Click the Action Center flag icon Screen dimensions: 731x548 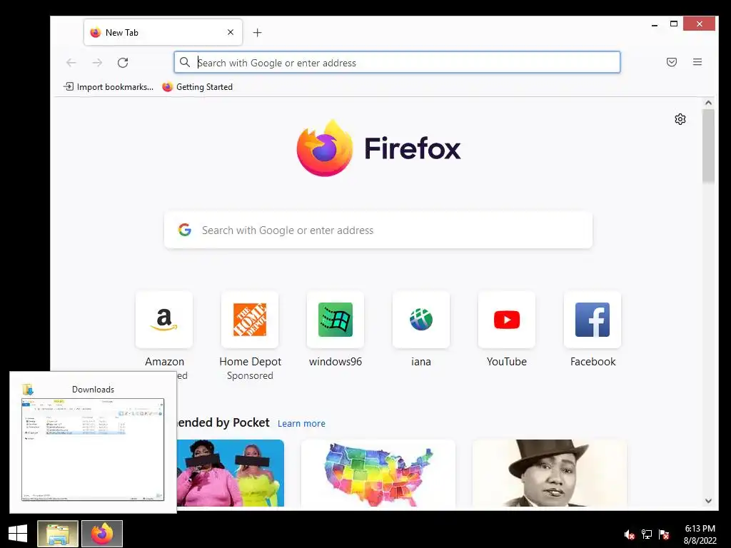tap(665, 534)
